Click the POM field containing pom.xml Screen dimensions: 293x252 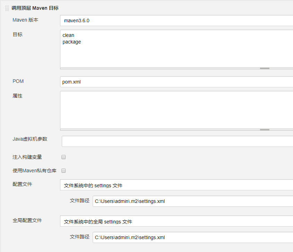[x=177, y=82]
